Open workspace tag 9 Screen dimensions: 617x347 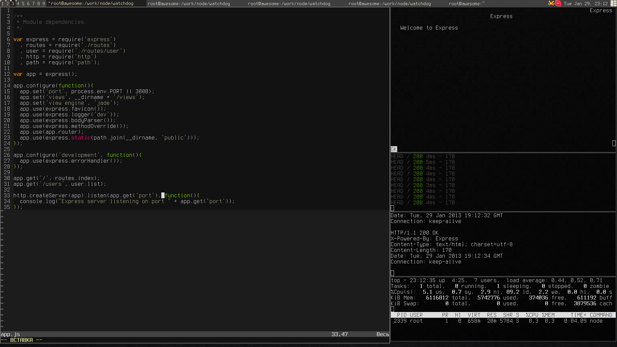[x=44, y=4]
